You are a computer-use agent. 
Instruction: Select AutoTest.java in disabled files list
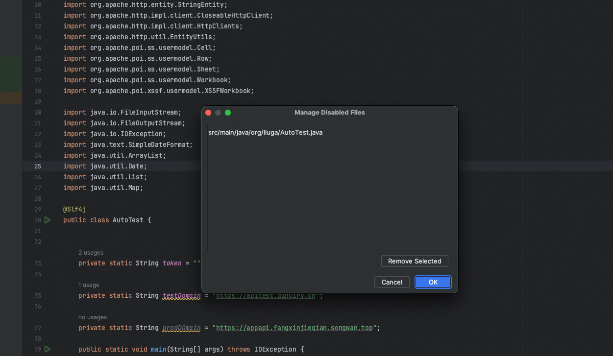click(x=265, y=132)
